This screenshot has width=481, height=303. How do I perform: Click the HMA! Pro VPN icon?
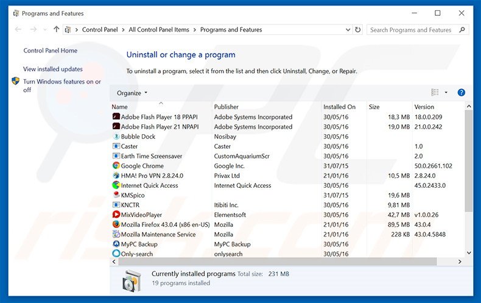116,176
